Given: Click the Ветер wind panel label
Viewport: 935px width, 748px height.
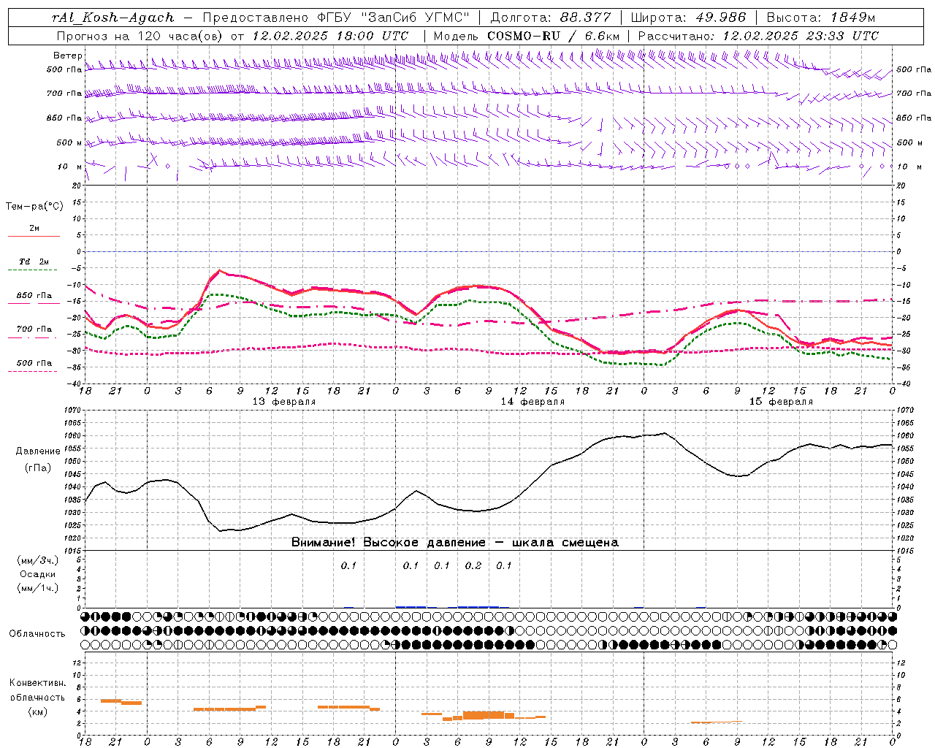Looking at the screenshot, I should 67,56.
